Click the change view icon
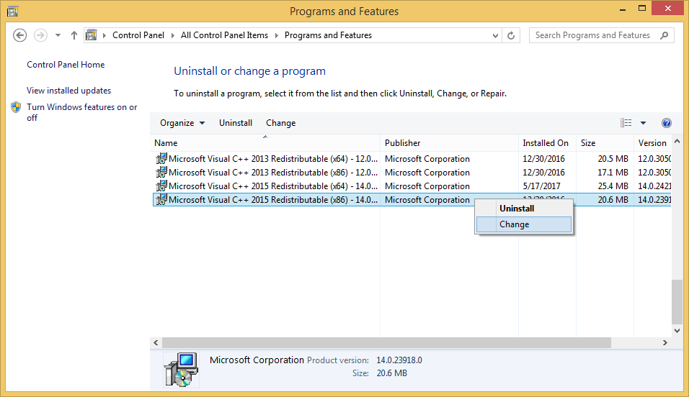The width and height of the screenshot is (689, 397). [626, 123]
